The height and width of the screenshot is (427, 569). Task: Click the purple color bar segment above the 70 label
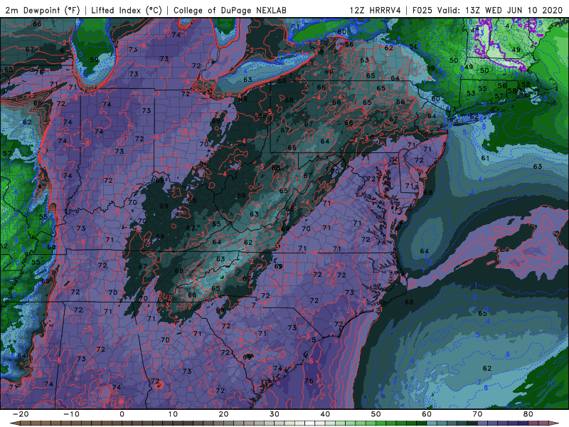tap(483, 423)
